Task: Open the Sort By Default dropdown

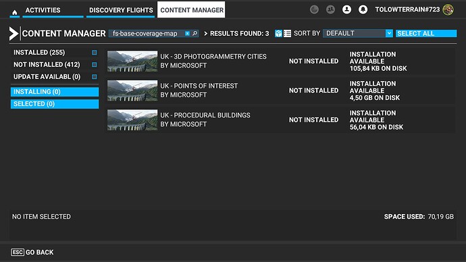Action: [358, 33]
